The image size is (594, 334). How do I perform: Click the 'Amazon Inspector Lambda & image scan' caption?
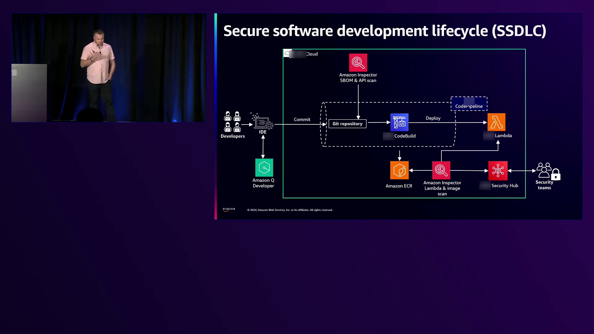pos(442,188)
